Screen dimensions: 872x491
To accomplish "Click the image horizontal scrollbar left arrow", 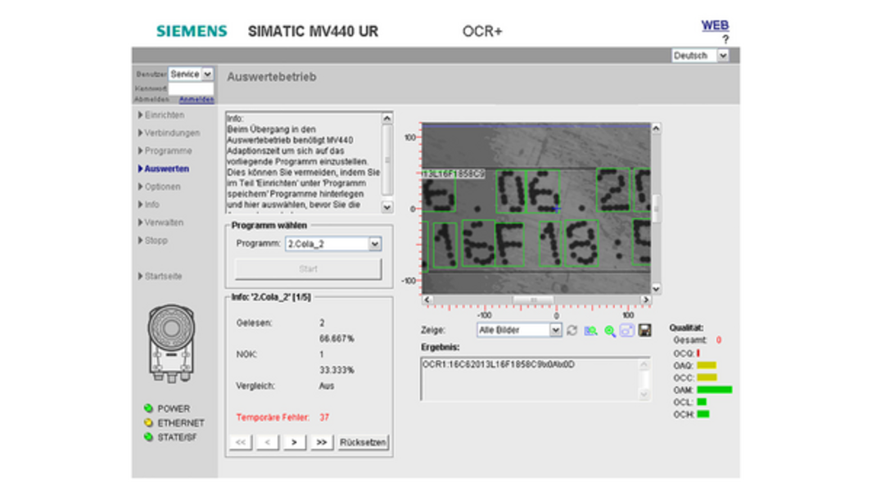I will click(427, 300).
